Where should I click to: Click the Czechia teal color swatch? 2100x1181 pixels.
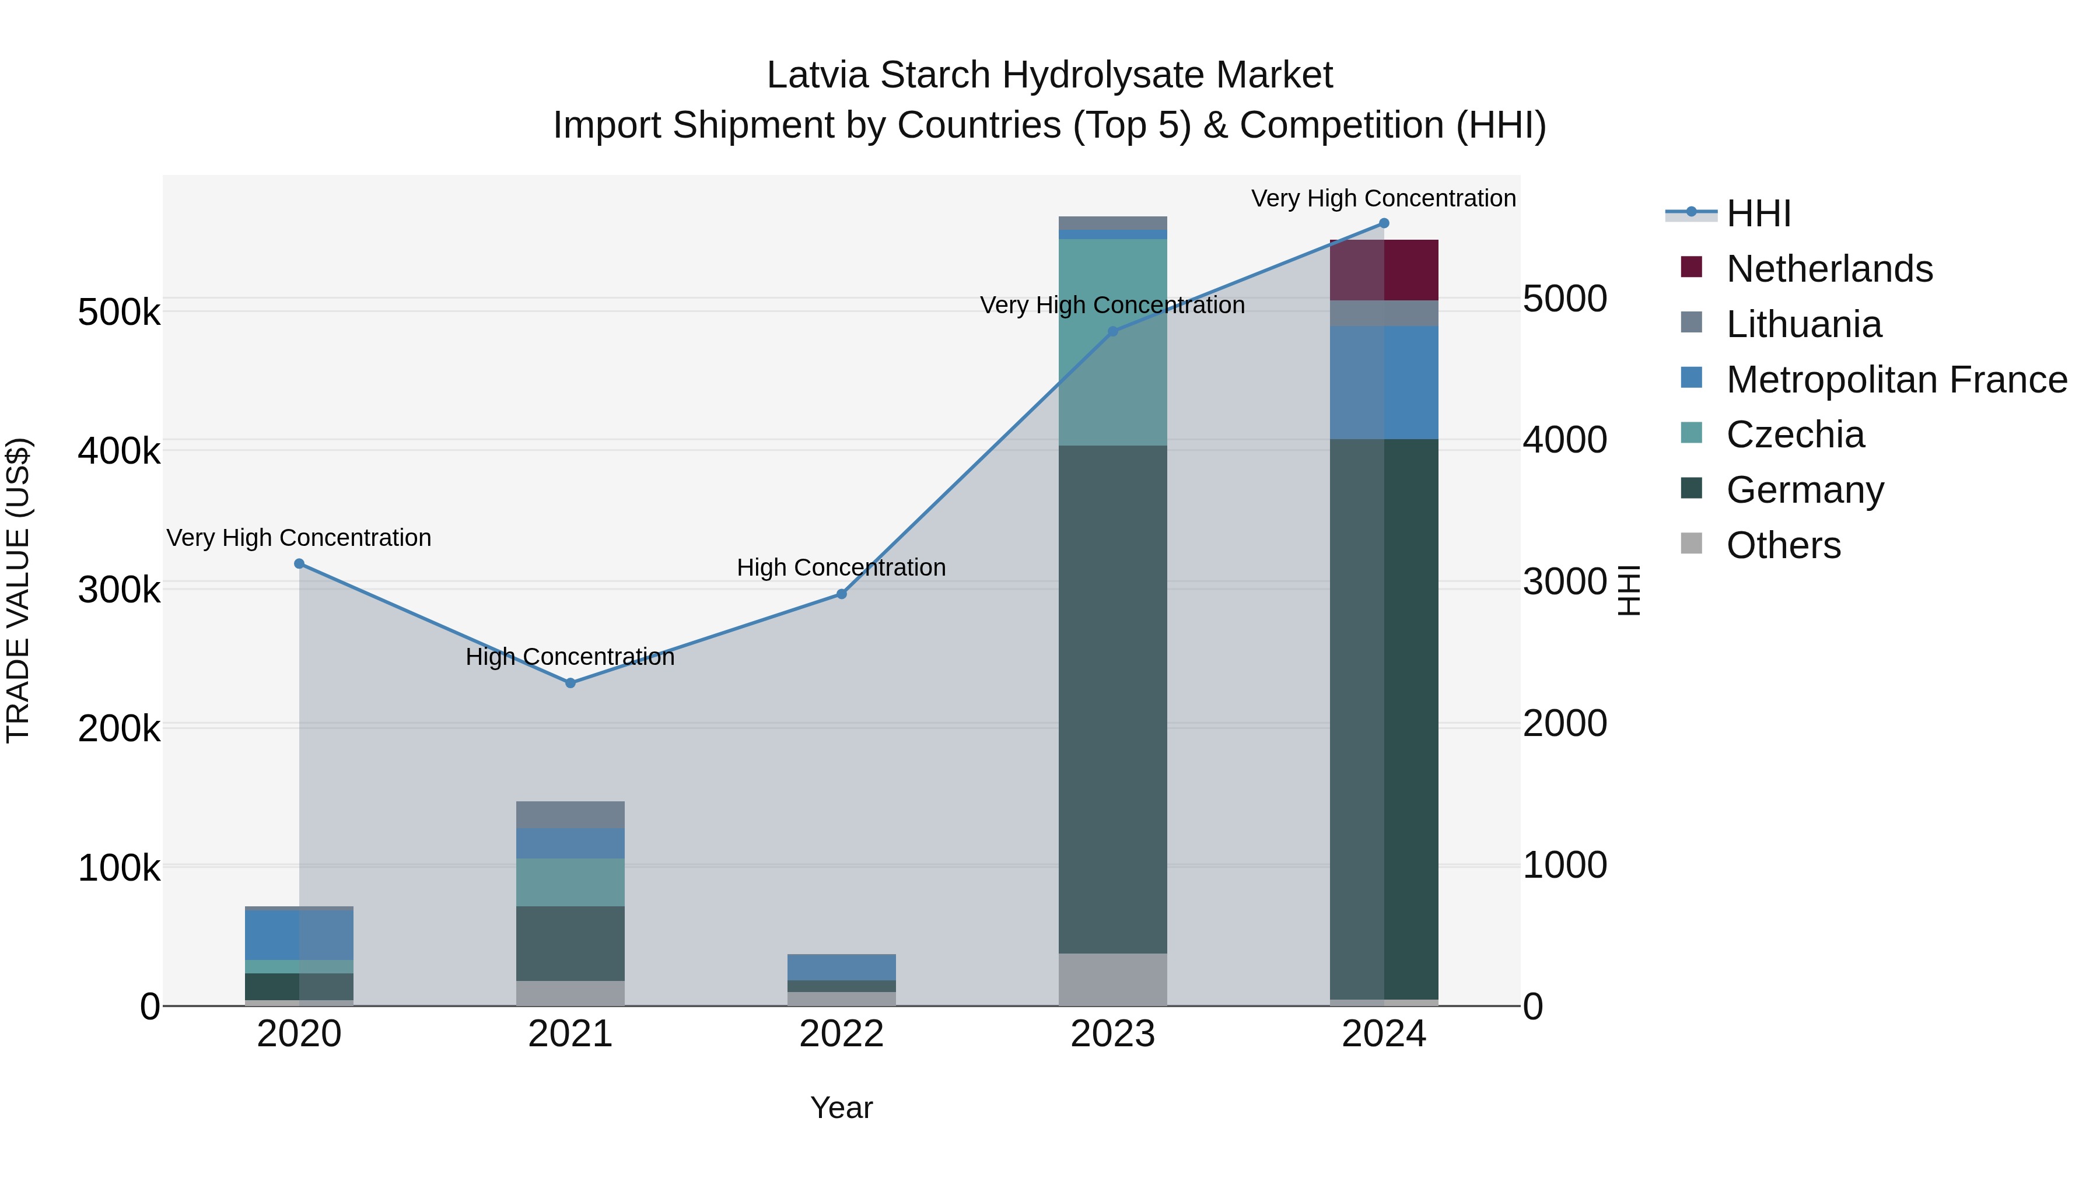click(x=1692, y=433)
